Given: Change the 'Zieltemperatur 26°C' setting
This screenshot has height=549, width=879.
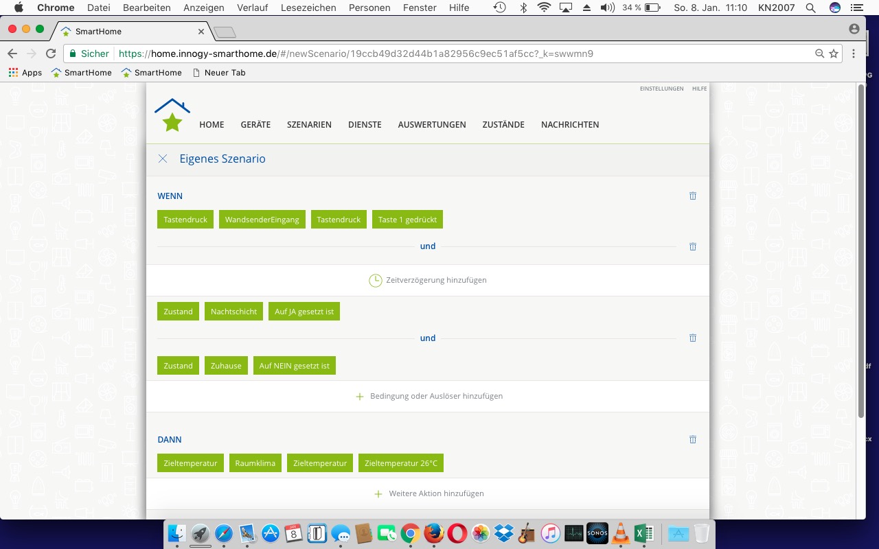Looking at the screenshot, I should point(400,463).
